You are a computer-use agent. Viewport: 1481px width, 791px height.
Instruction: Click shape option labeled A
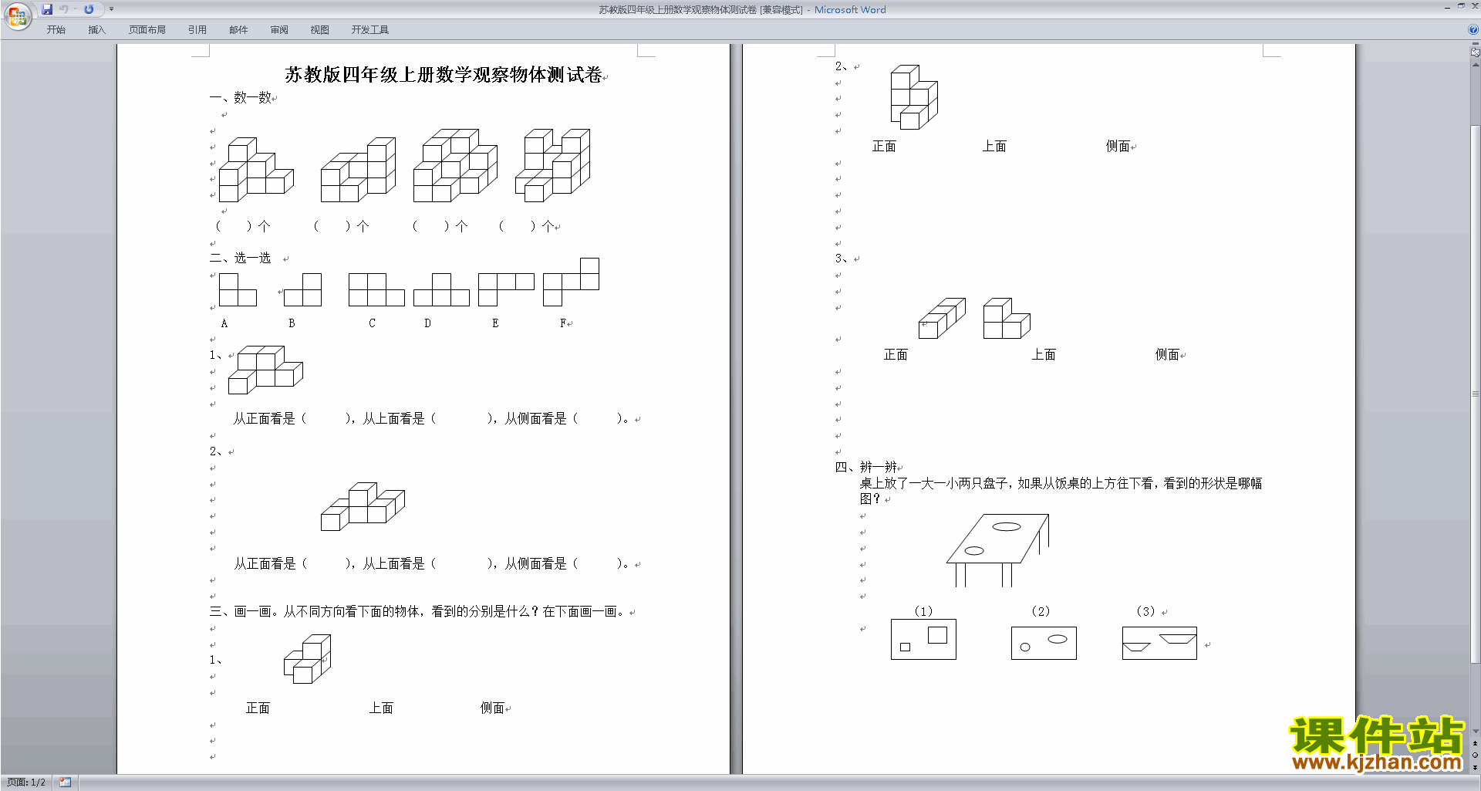238,289
